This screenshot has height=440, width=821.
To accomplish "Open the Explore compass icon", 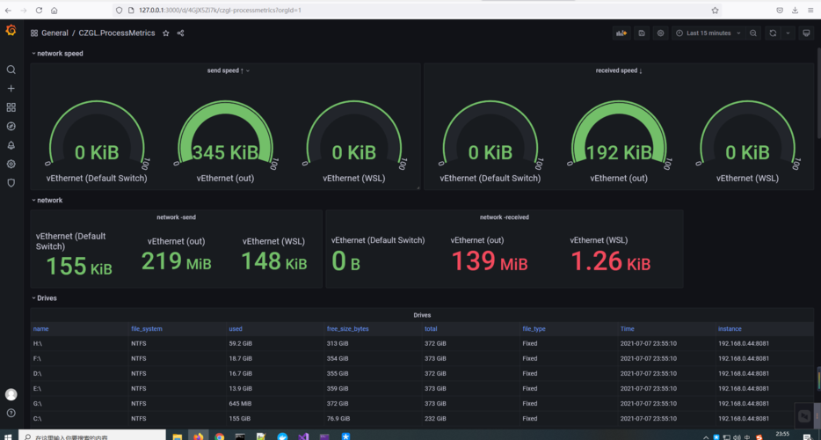I will click(x=11, y=126).
